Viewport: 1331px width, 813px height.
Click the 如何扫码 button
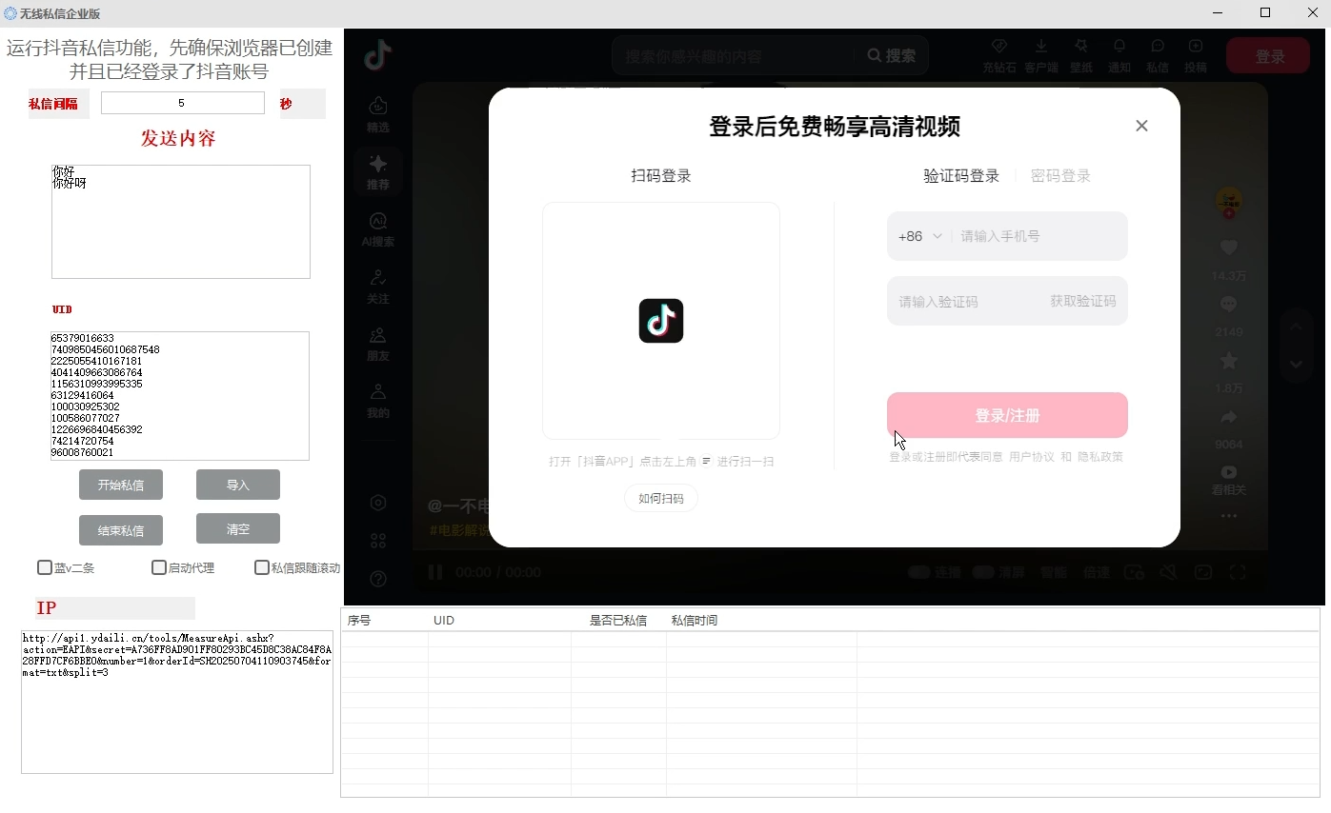tap(661, 498)
